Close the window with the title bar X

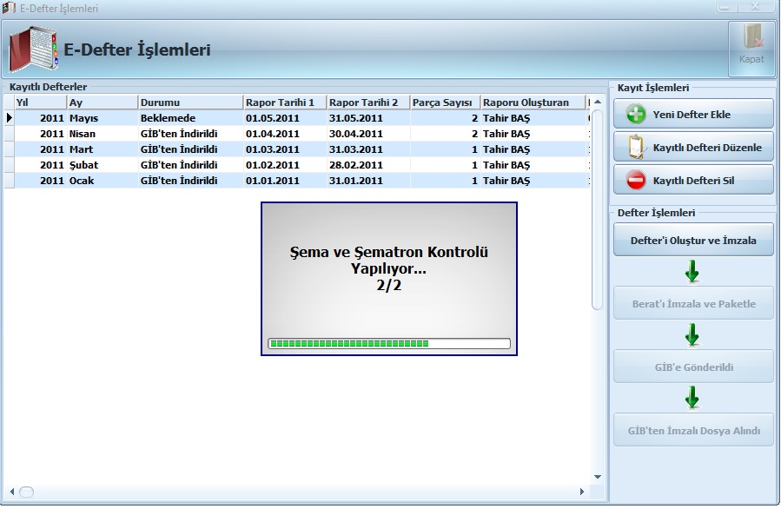755,7
